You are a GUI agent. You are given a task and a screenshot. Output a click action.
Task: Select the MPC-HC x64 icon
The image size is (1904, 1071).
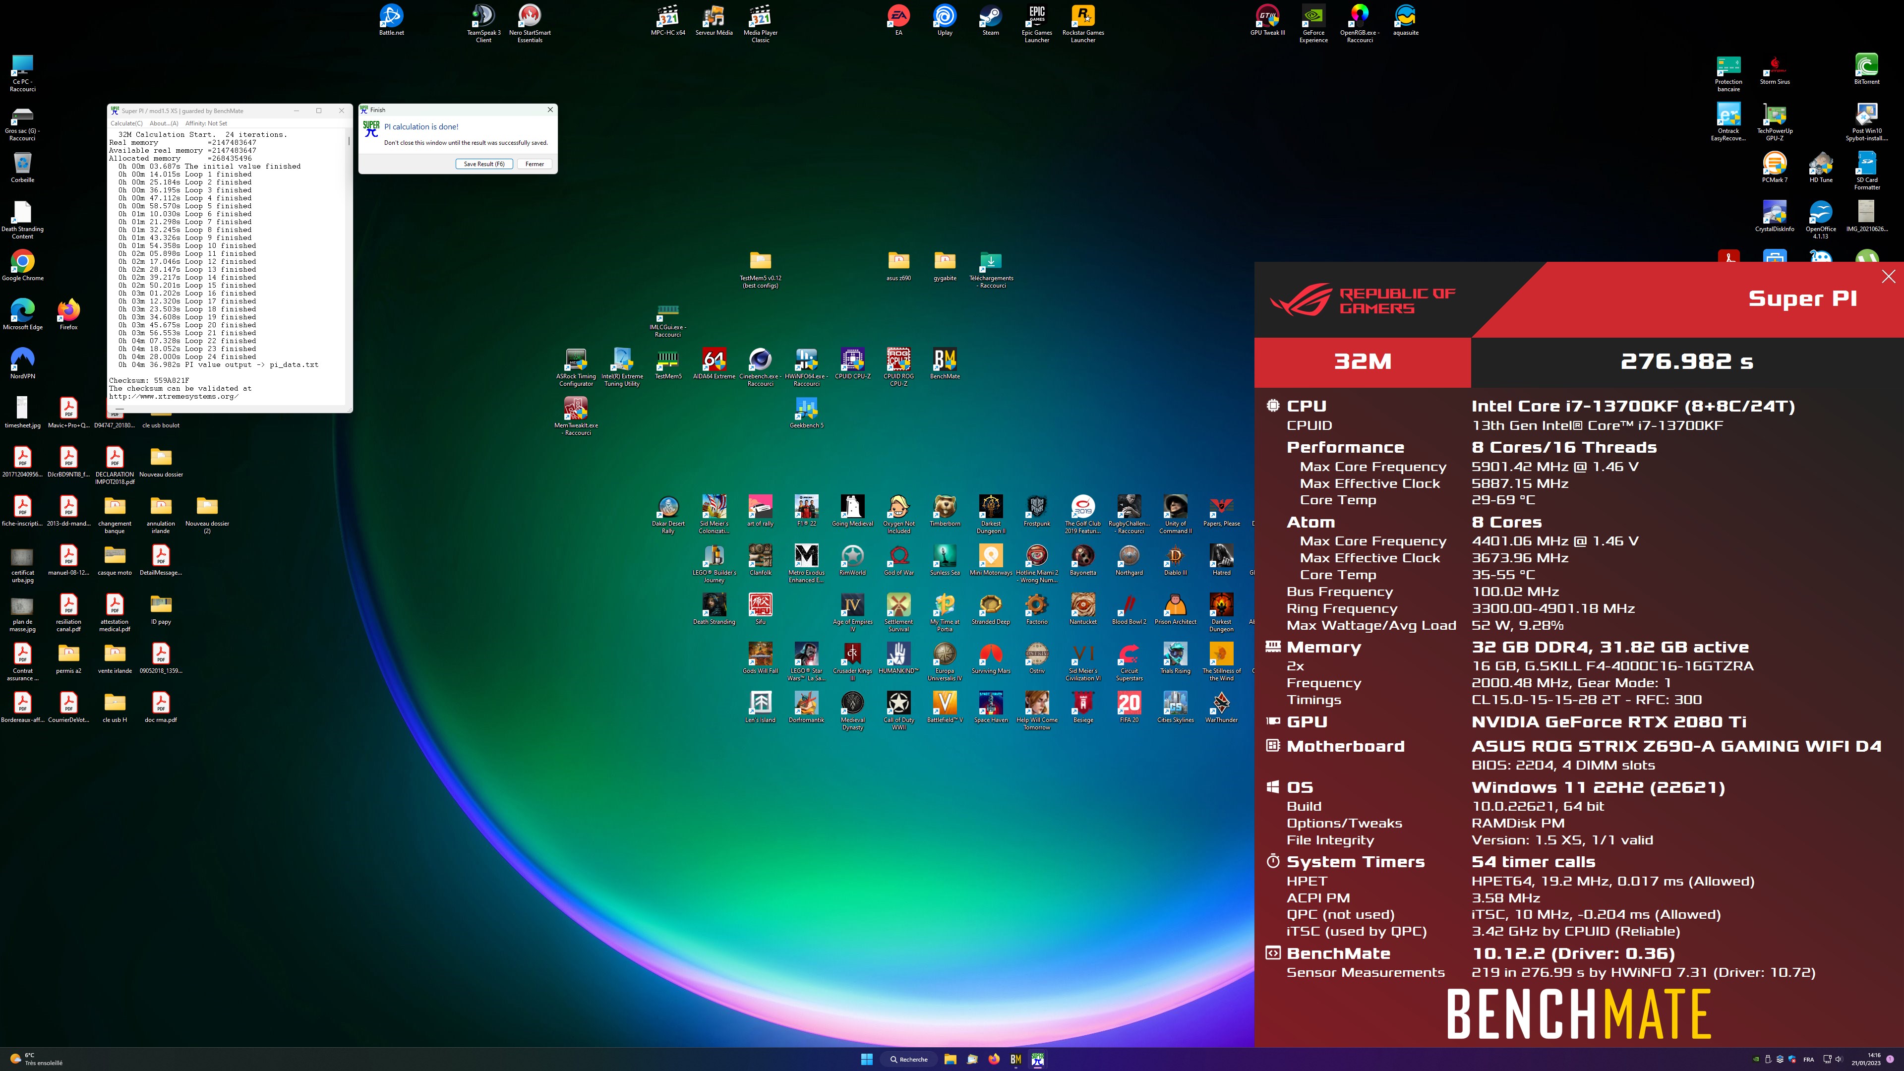668,20
